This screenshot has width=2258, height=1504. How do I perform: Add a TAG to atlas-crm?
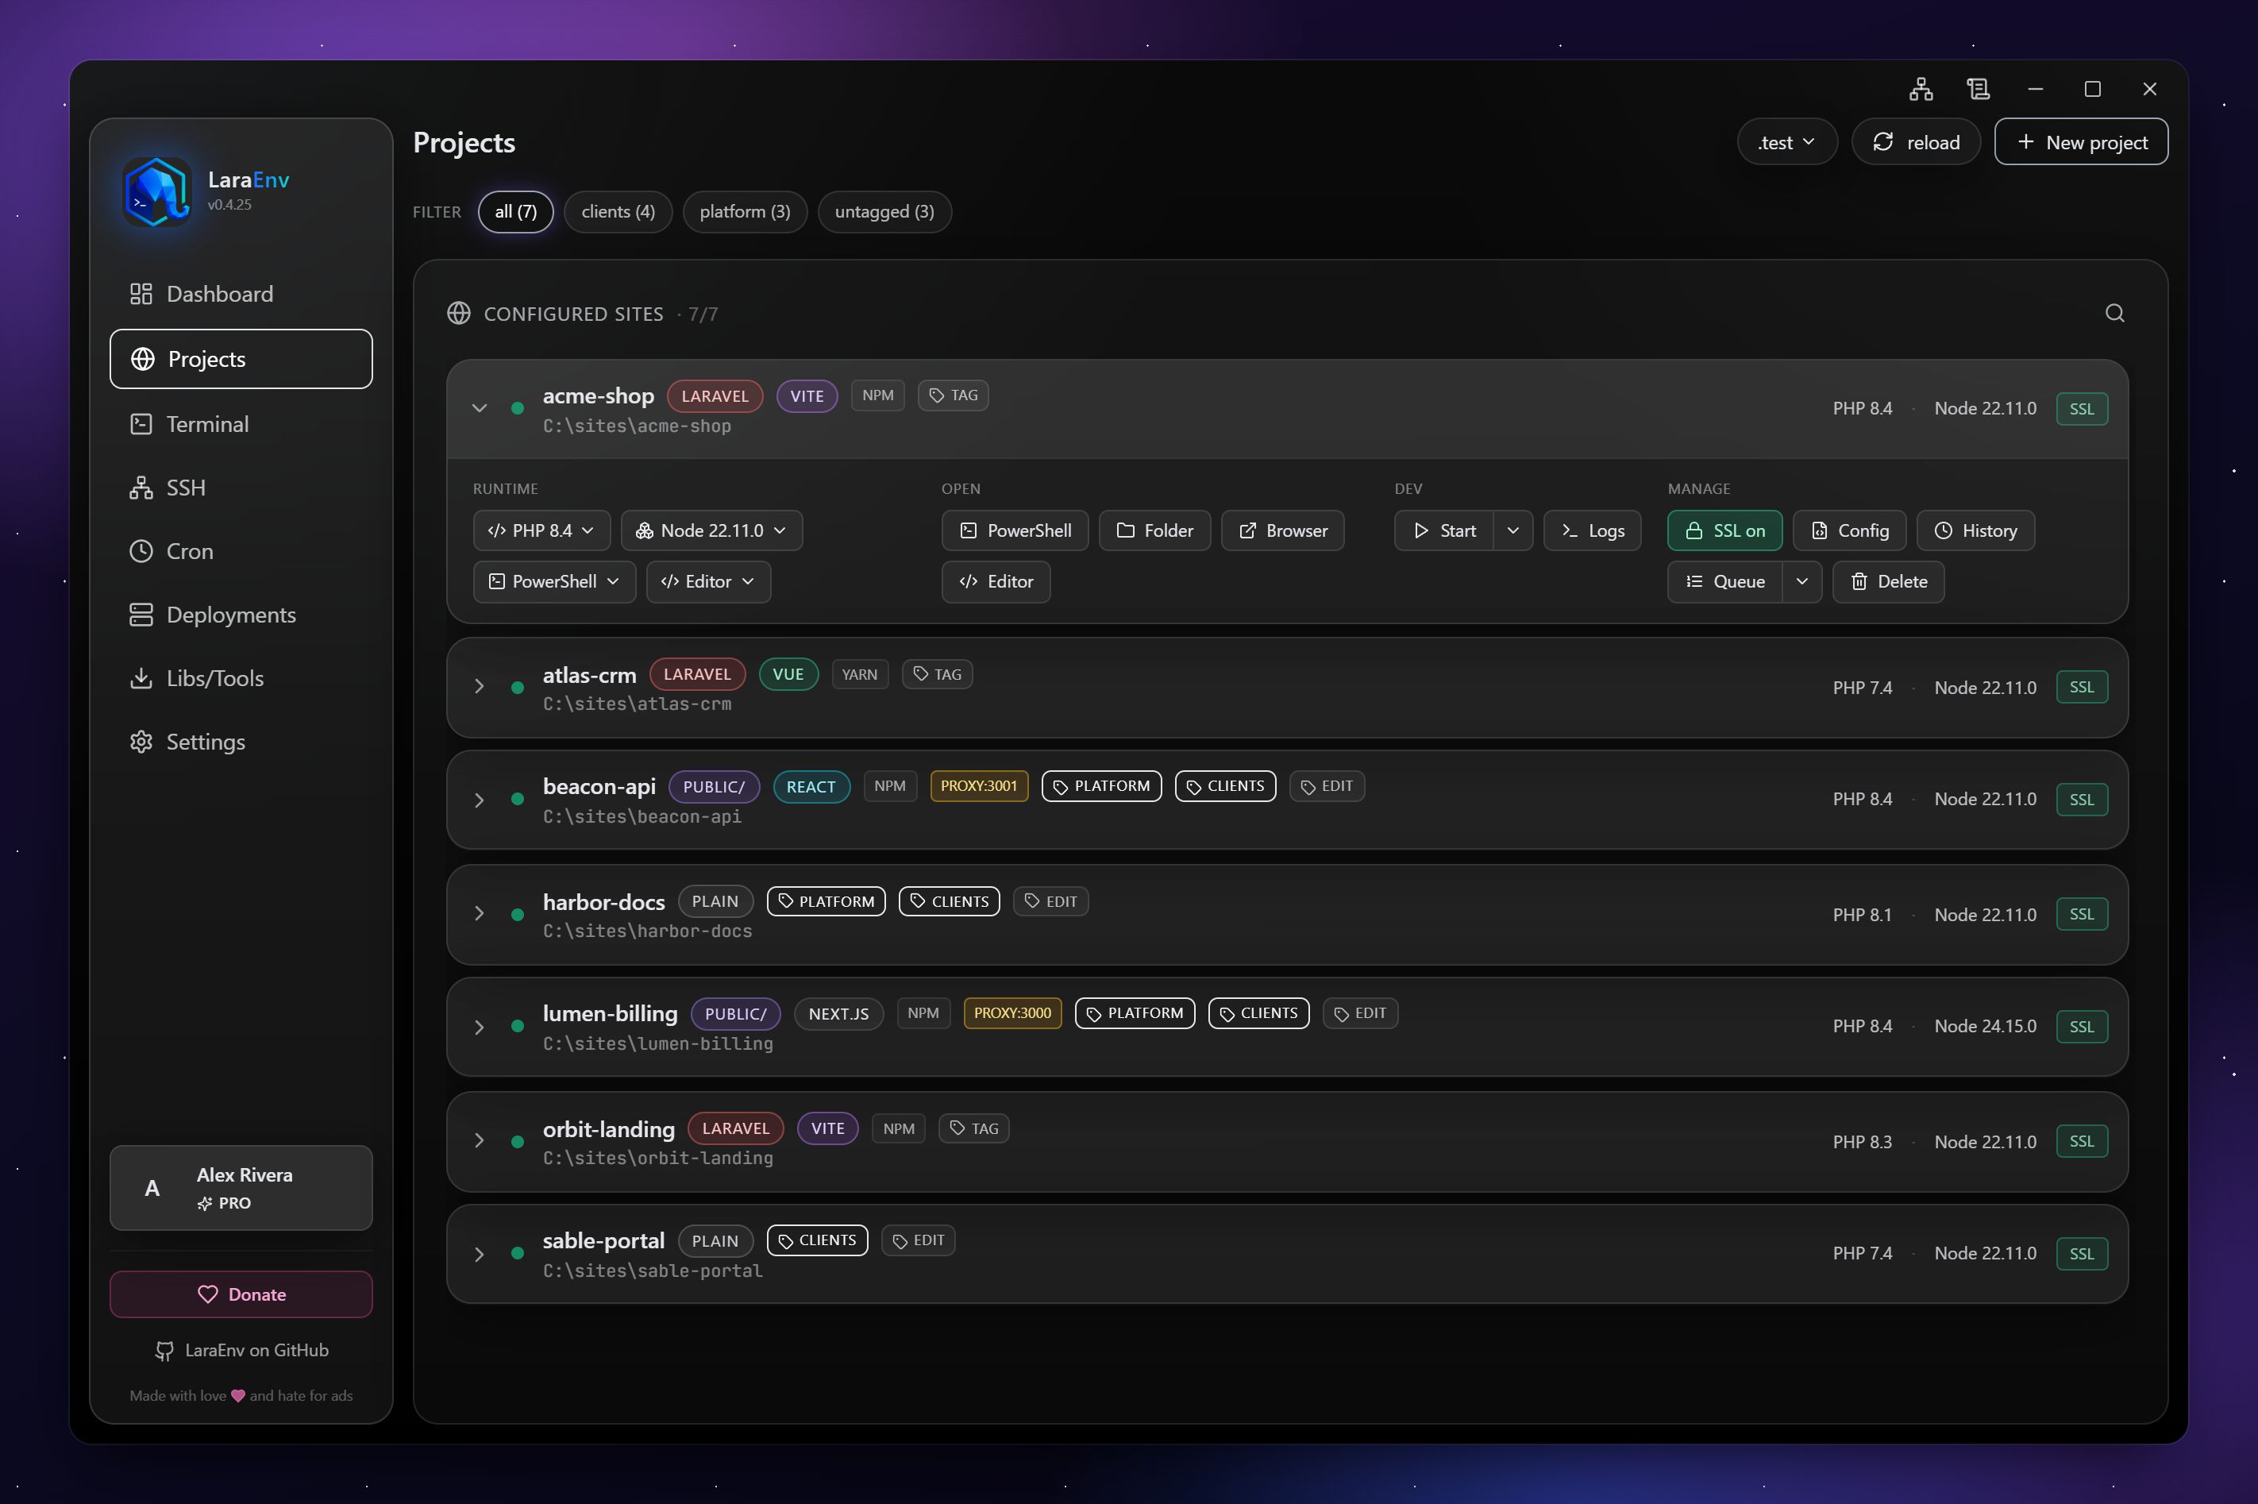coord(937,674)
